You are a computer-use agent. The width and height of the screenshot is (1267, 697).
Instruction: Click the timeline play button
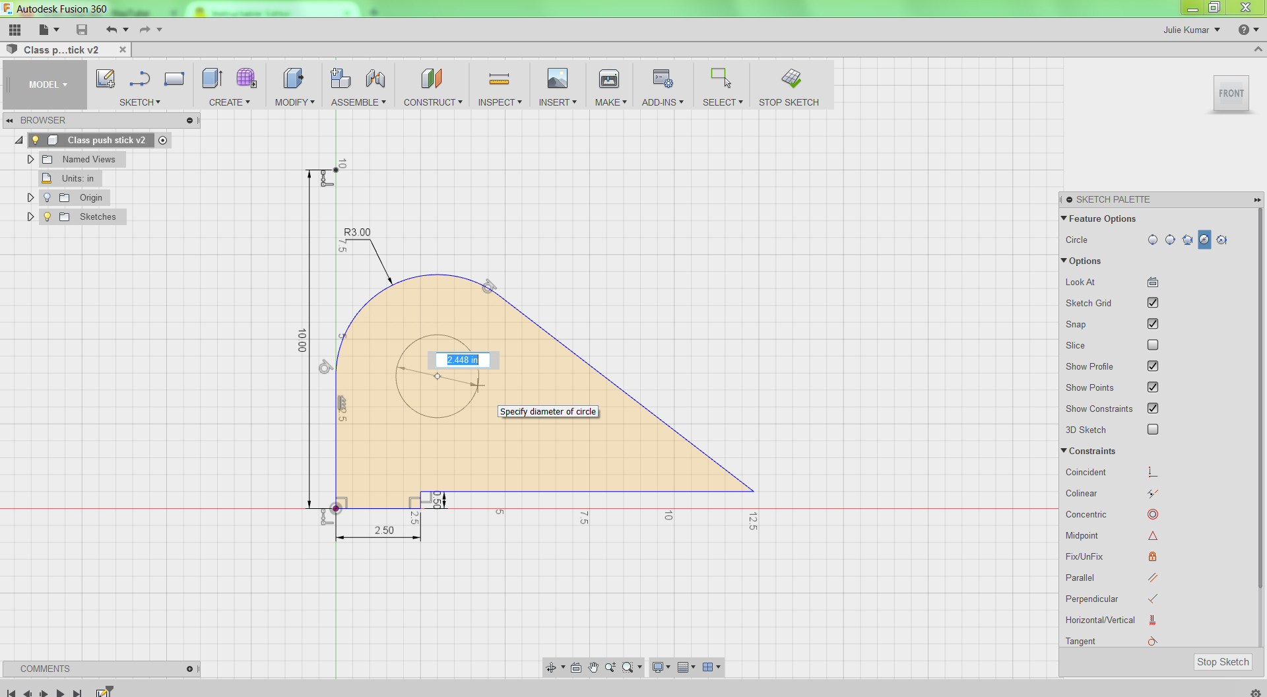tap(60, 693)
